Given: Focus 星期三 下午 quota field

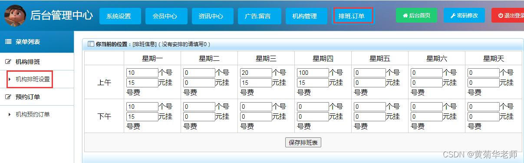Looking at the screenshot, I should 256,106.
